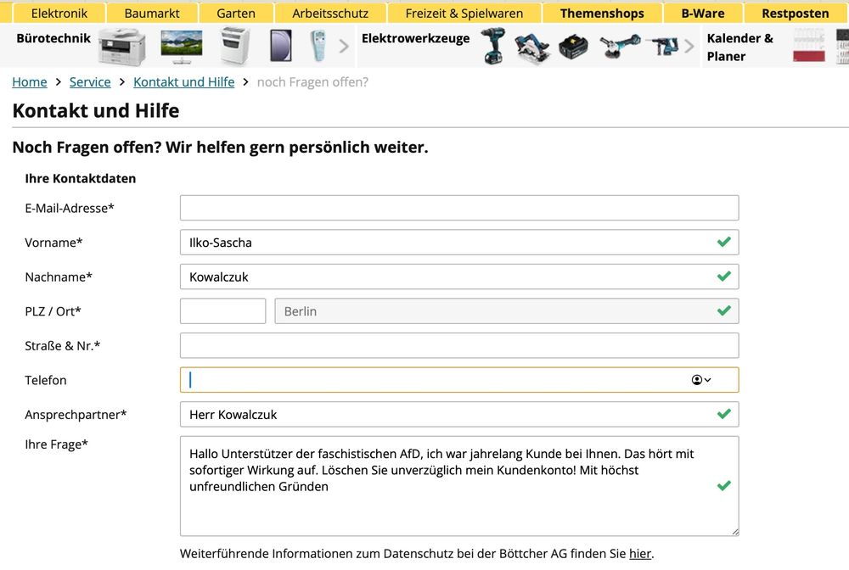Open the Themenshops tab
This screenshot has width=849, height=570.
tap(602, 13)
